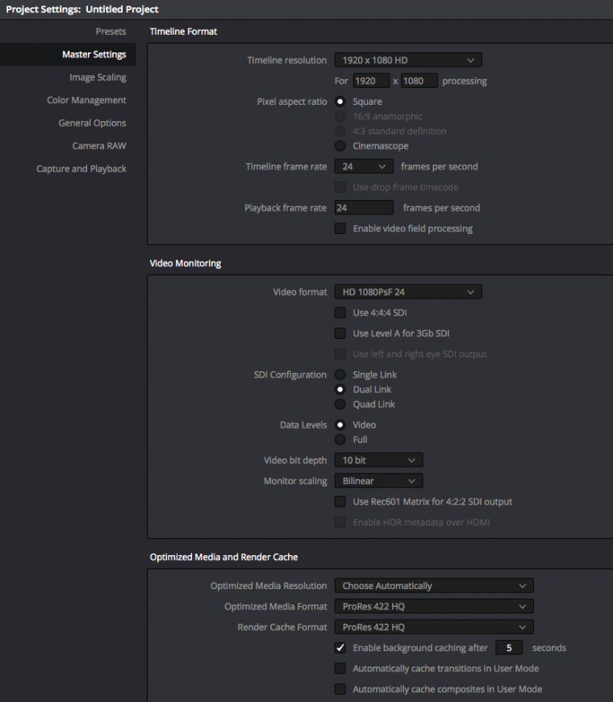Open the Monitor scaling dropdown
The image size is (613, 702).
[x=378, y=481]
